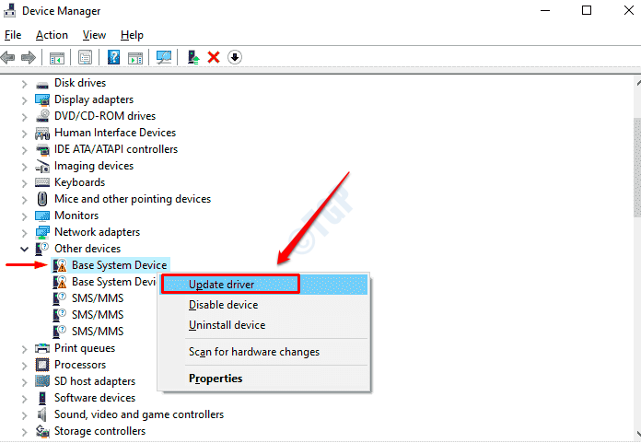Expand the Network adapters node
641x443 pixels.
coord(25,233)
